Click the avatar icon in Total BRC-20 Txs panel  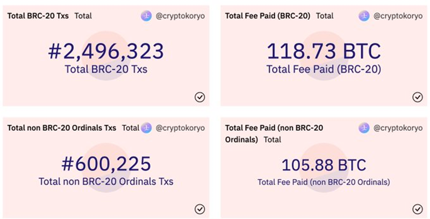[146, 16]
